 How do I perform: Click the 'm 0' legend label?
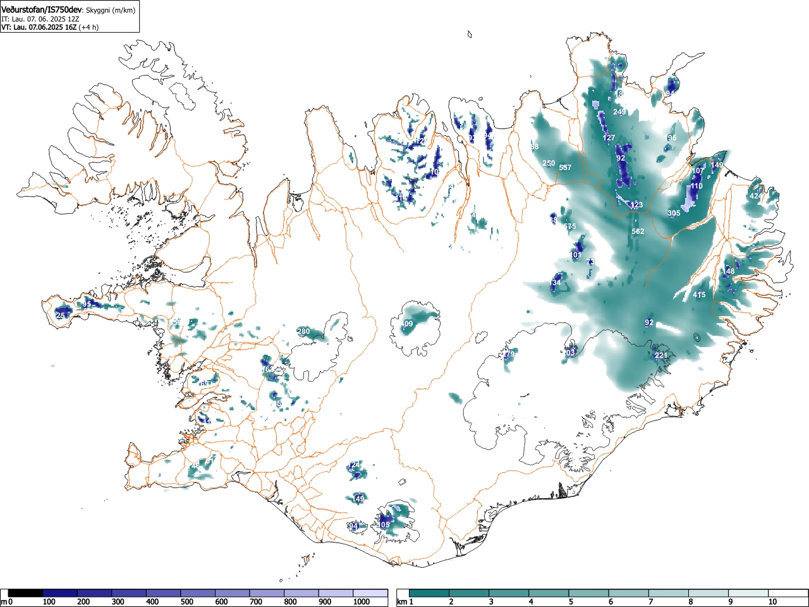click(7, 602)
